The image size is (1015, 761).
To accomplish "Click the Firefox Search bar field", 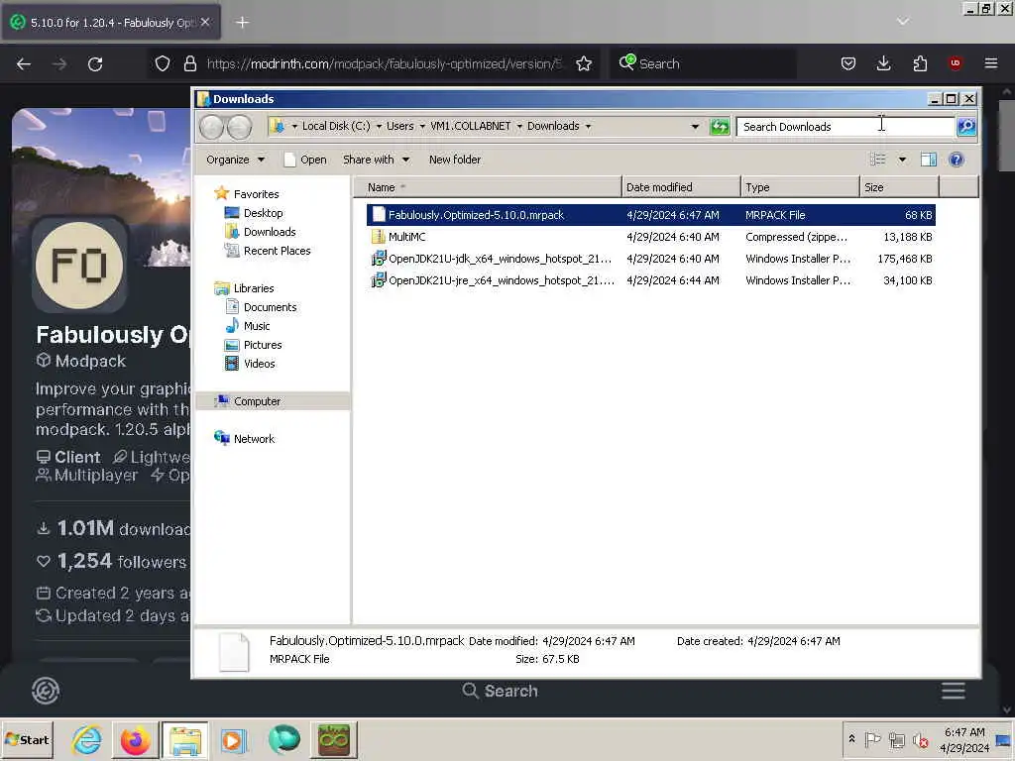I will [x=703, y=63].
